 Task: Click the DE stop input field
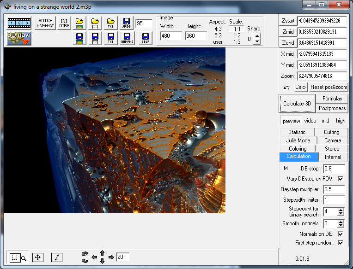click(x=333, y=169)
